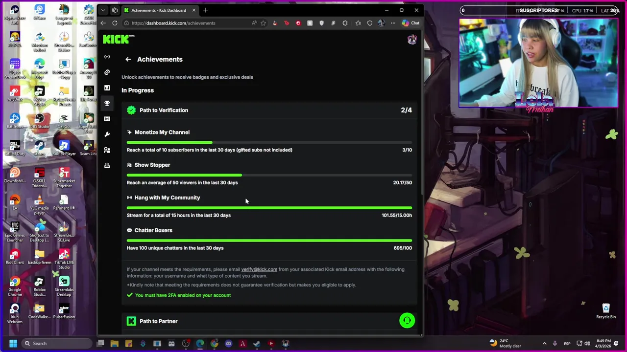This screenshot has height=352, width=627.
Task: Open the browser favorites list icon
Action: coord(358,23)
